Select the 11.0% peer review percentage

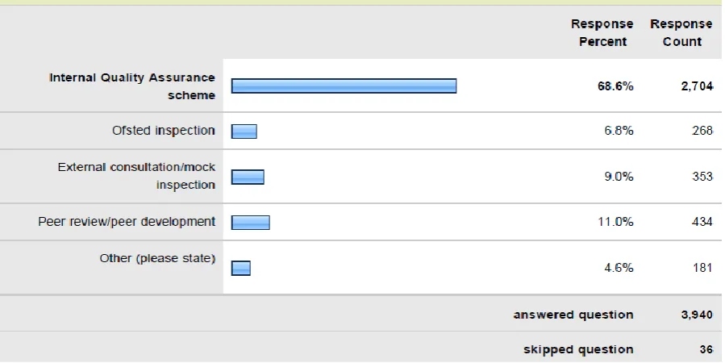coord(615,222)
